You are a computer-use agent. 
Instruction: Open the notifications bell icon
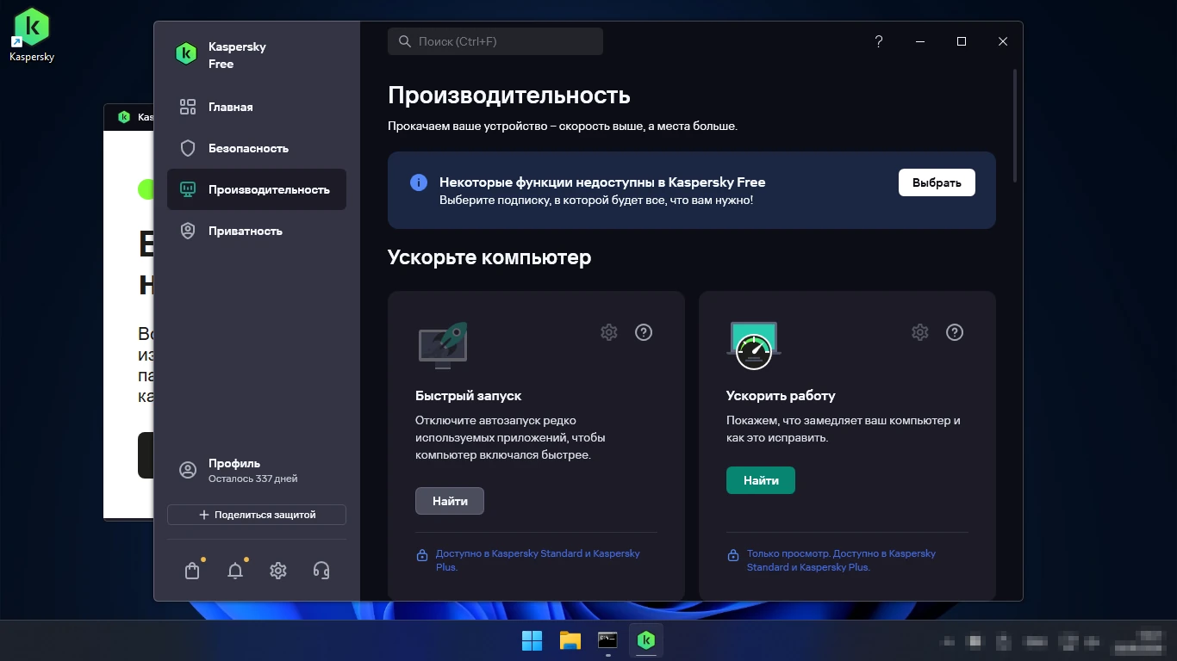coord(235,571)
